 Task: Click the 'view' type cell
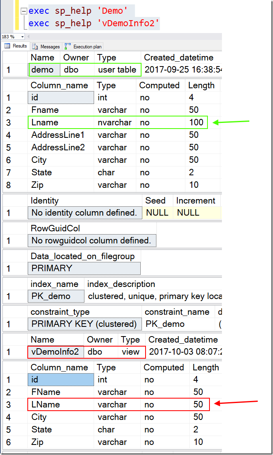point(131,352)
